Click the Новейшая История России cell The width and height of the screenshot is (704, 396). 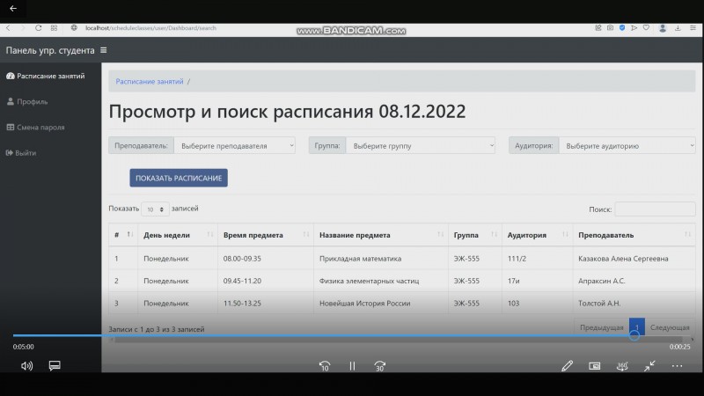tap(381, 303)
